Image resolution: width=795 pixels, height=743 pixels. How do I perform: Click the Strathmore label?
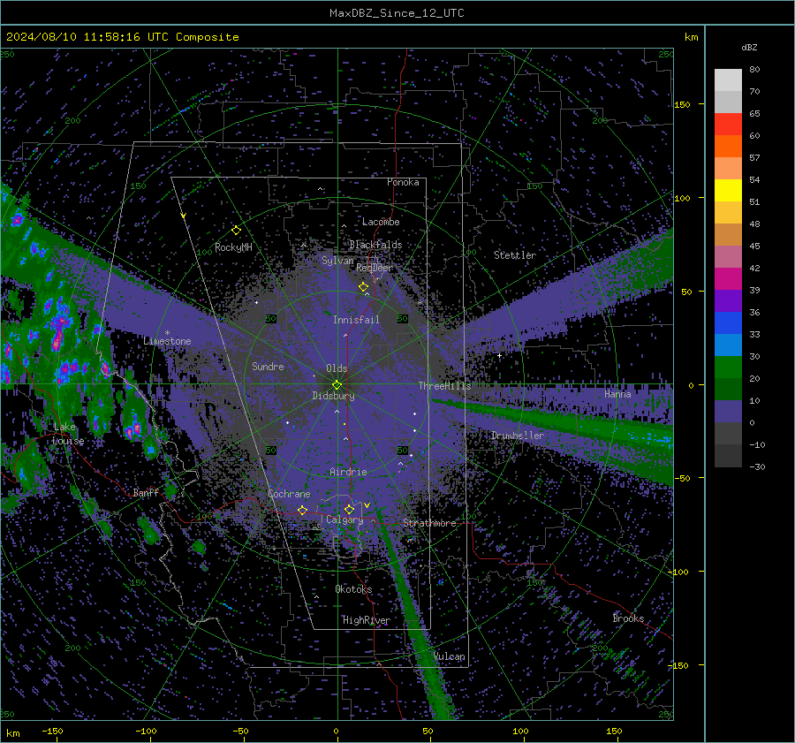[x=429, y=523]
